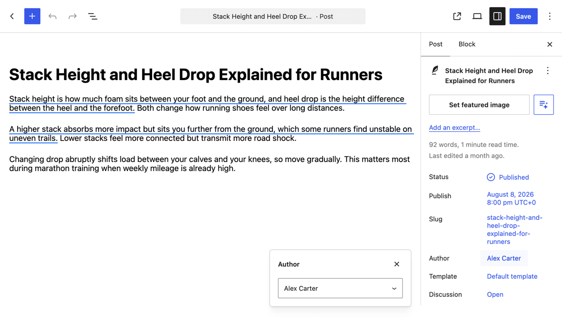Open the editor Options three-dot menu

550,16
